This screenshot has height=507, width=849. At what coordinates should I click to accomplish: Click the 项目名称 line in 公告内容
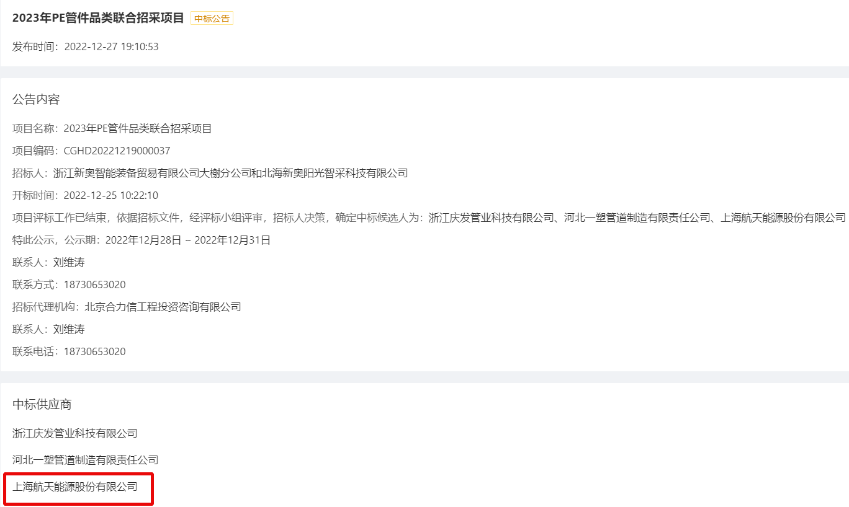coord(112,128)
